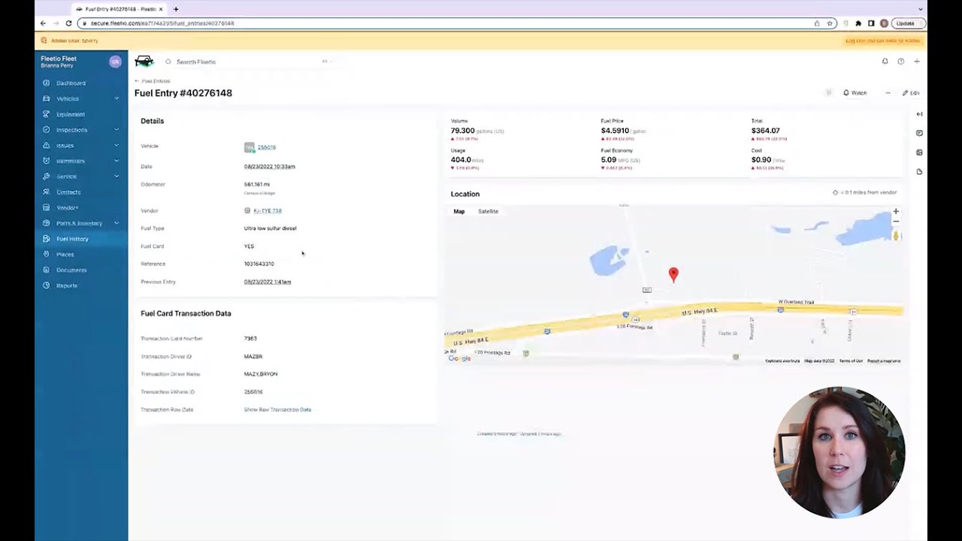Click the Total $364.07 value

coord(766,131)
